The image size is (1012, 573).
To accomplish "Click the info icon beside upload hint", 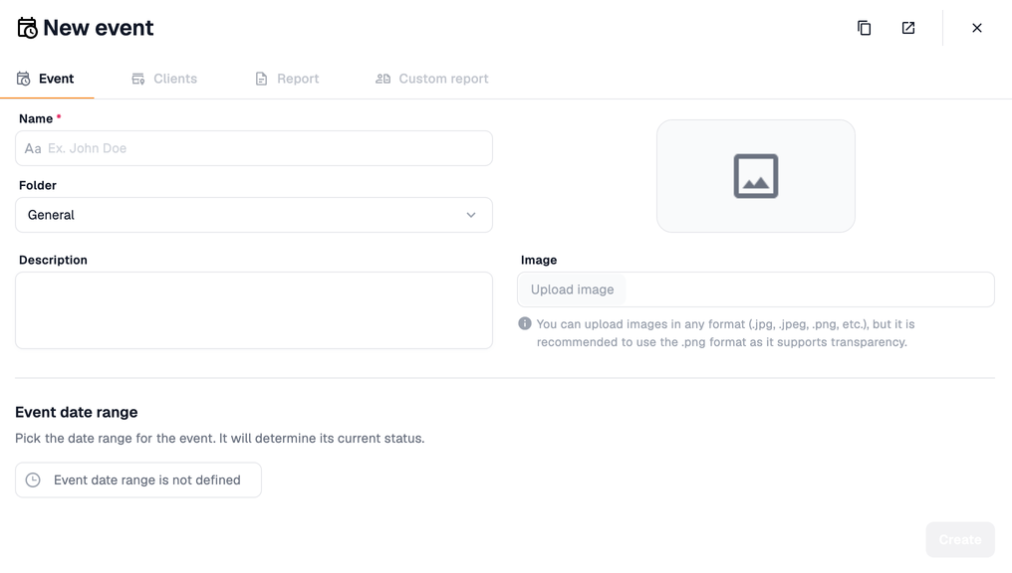I will pyautogui.click(x=525, y=323).
